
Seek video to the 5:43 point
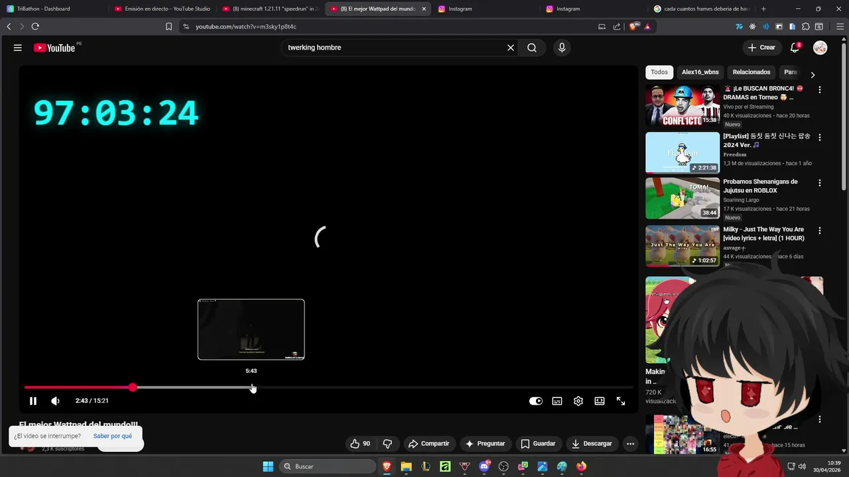tap(251, 388)
